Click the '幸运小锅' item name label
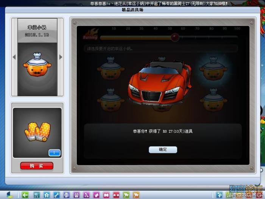Image resolution: width=265 pixels, height=199 pixels. tap(37, 27)
